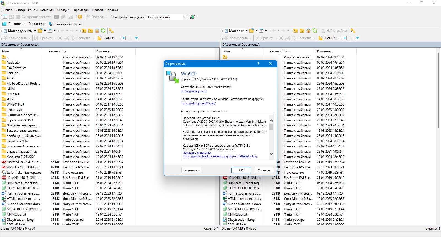Viewport: 441px width, 237px height.
Task: Open the winscp.net/forum link
Action: click(x=198, y=103)
